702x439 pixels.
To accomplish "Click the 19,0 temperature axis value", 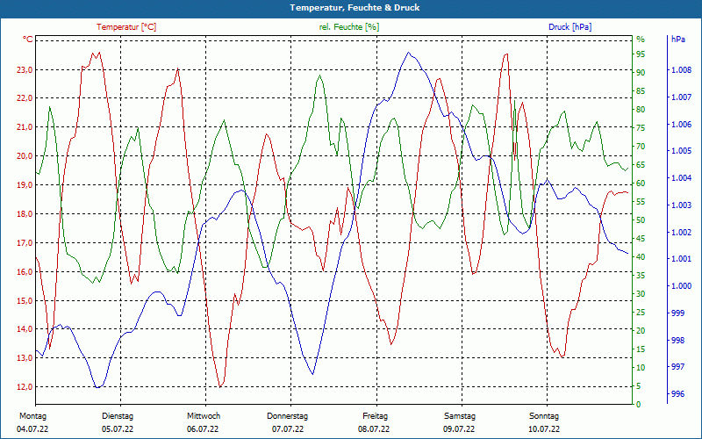I will point(25,185).
